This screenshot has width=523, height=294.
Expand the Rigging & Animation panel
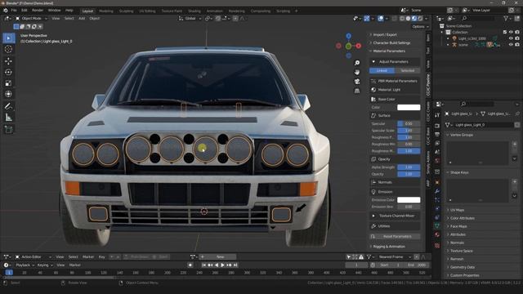point(389,247)
